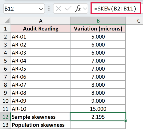Screen dimensions: 143x129
Task: Select row 9 header
Action: coord(5,93)
